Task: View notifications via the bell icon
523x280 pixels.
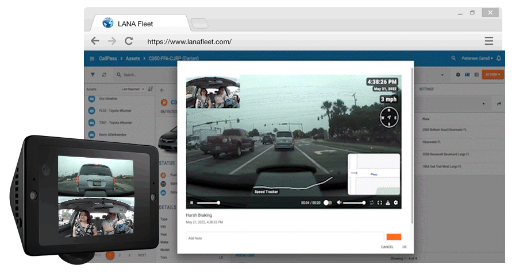Action: (498, 59)
